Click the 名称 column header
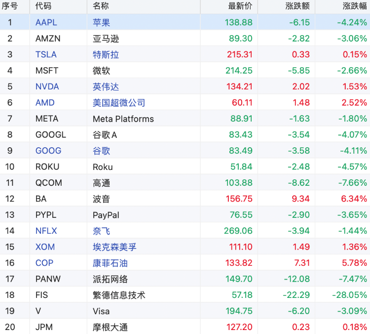This screenshot has height=334, width=370. click(101, 6)
